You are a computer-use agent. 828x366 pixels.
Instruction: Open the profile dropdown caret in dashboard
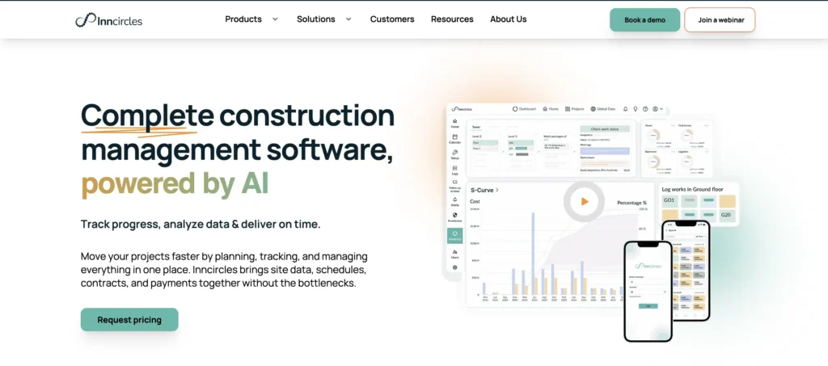(x=661, y=108)
